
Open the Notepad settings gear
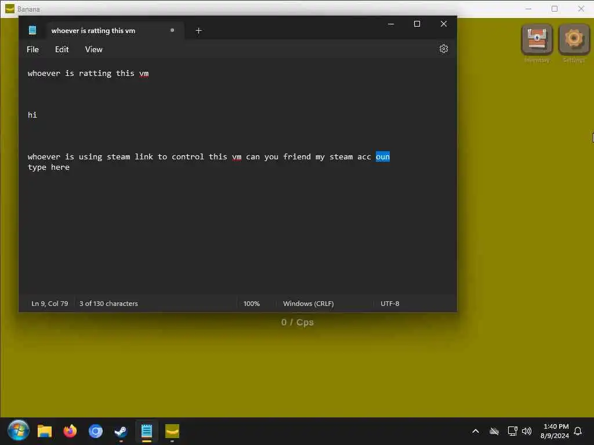[444, 49]
